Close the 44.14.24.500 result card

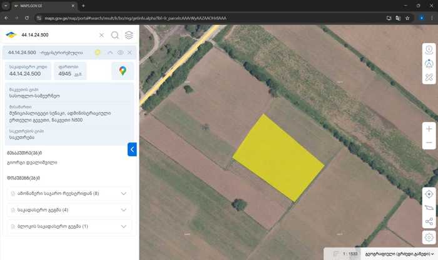(x=130, y=52)
